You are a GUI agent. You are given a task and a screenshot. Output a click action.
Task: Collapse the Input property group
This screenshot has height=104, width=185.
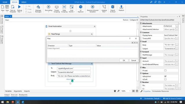[141, 58]
